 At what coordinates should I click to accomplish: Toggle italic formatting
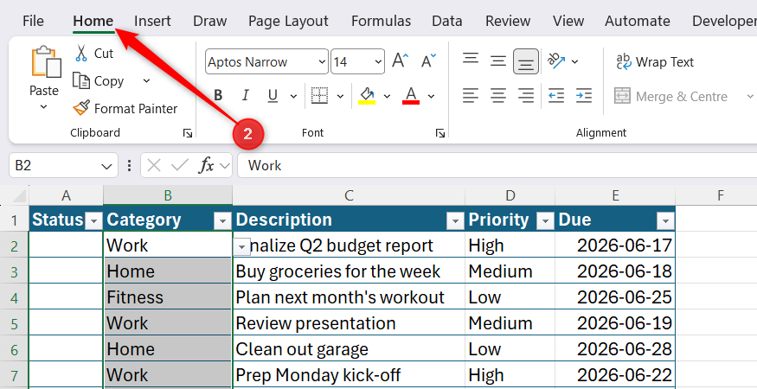point(246,96)
